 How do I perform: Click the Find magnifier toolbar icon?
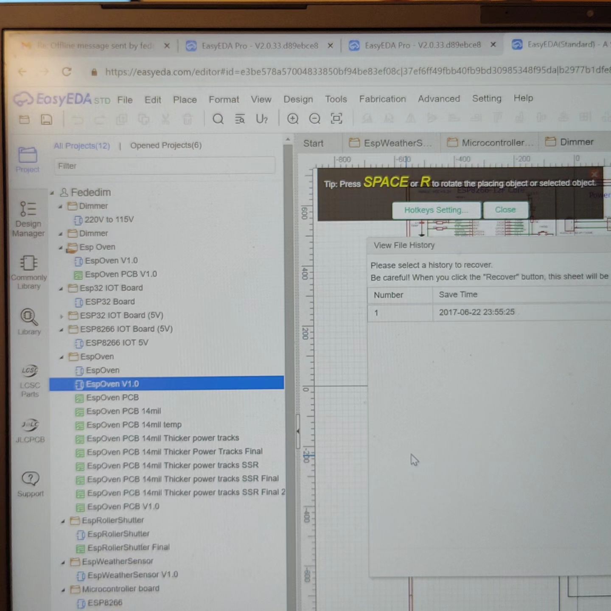tap(218, 119)
